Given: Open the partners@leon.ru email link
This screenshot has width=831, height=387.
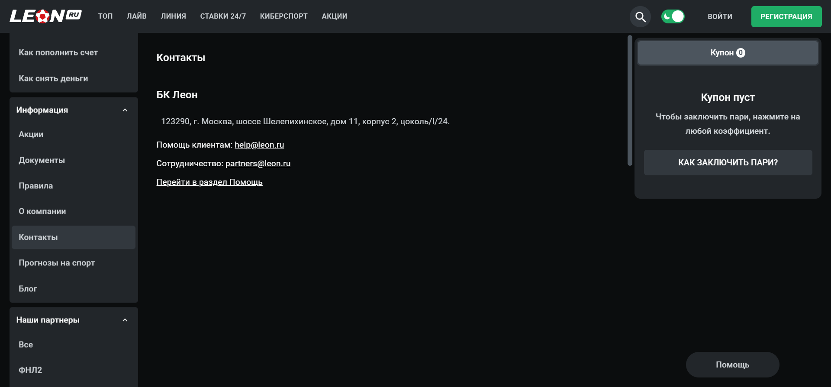Looking at the screenshot, I should point(258,164).
